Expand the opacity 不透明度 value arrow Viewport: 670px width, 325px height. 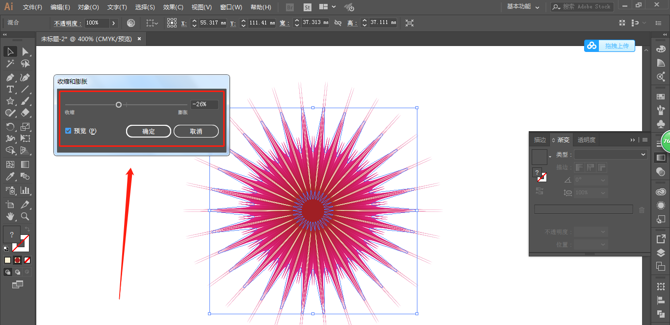click(114, 23)
